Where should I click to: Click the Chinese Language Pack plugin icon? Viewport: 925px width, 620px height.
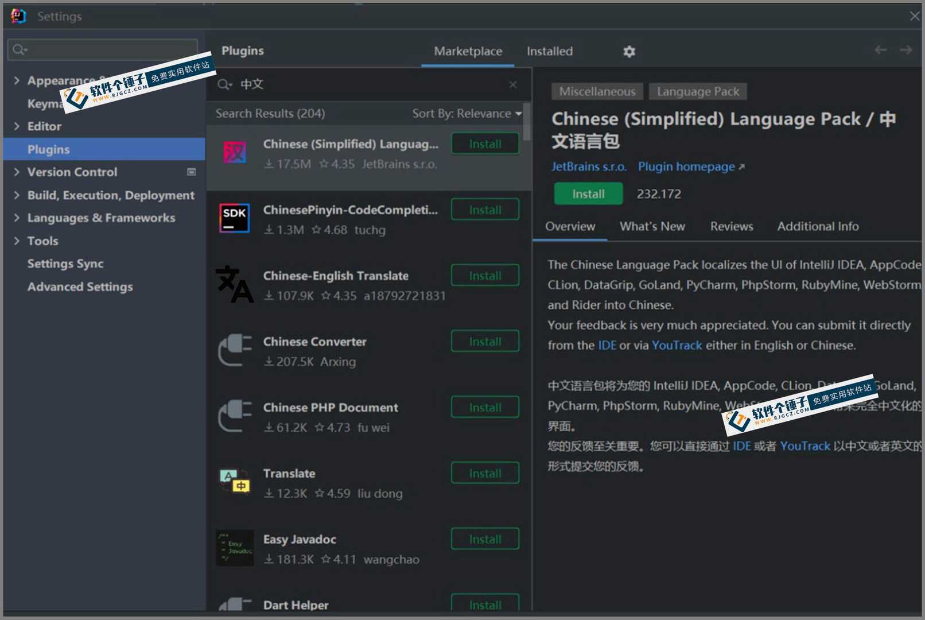click(235, 153)
